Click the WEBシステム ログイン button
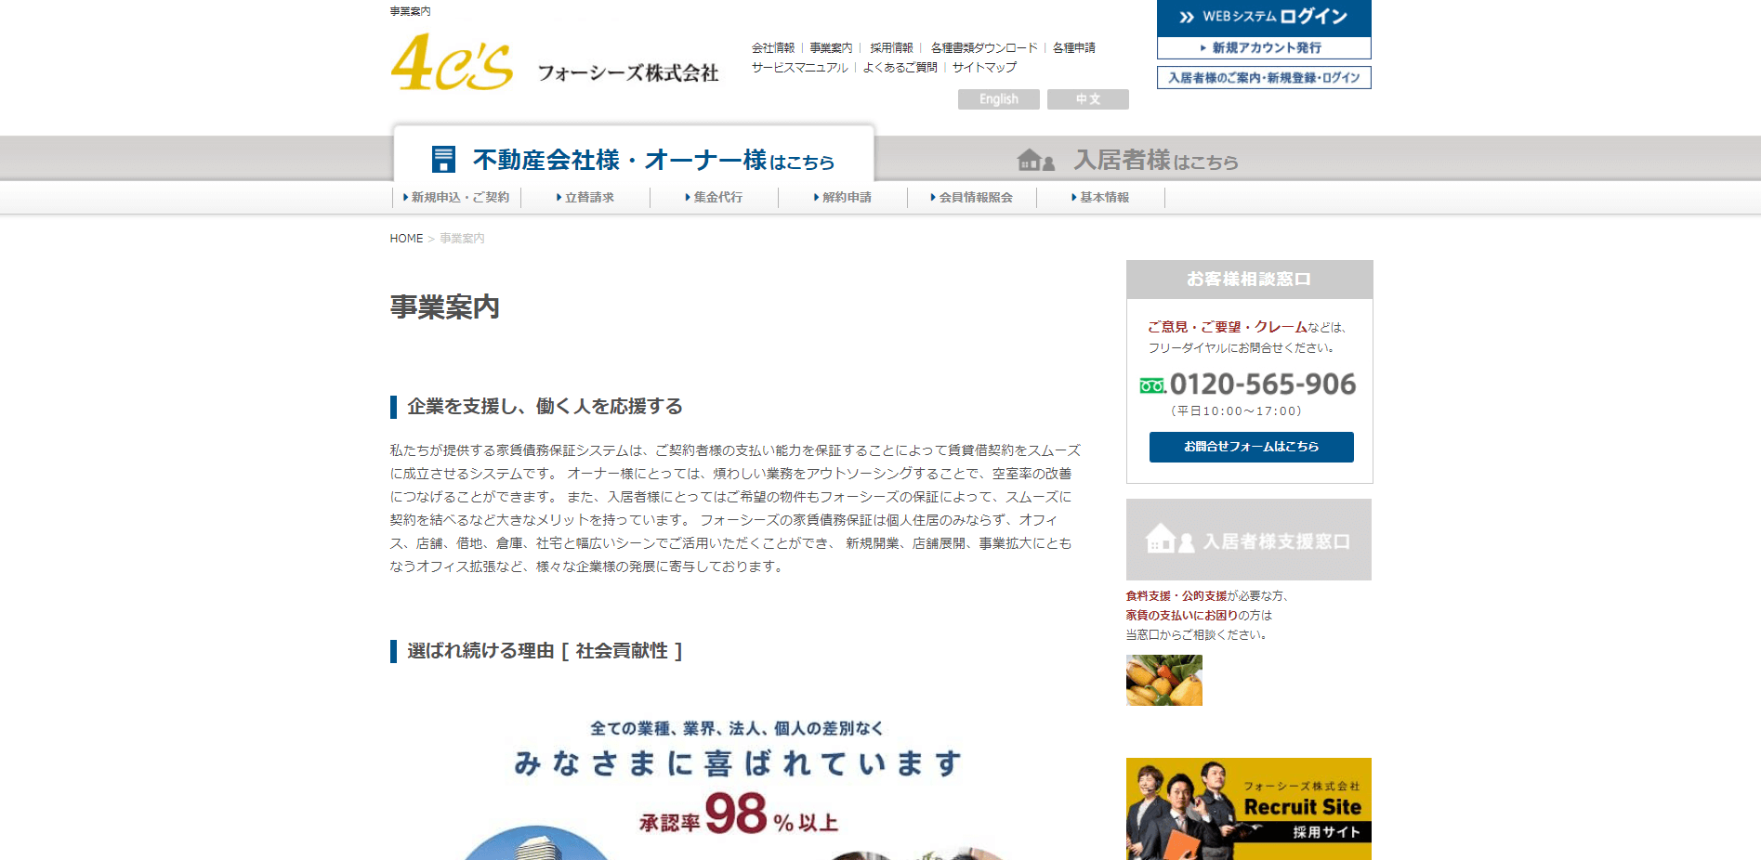Viewport: 1761px width, 860px height. point(1264,18)
